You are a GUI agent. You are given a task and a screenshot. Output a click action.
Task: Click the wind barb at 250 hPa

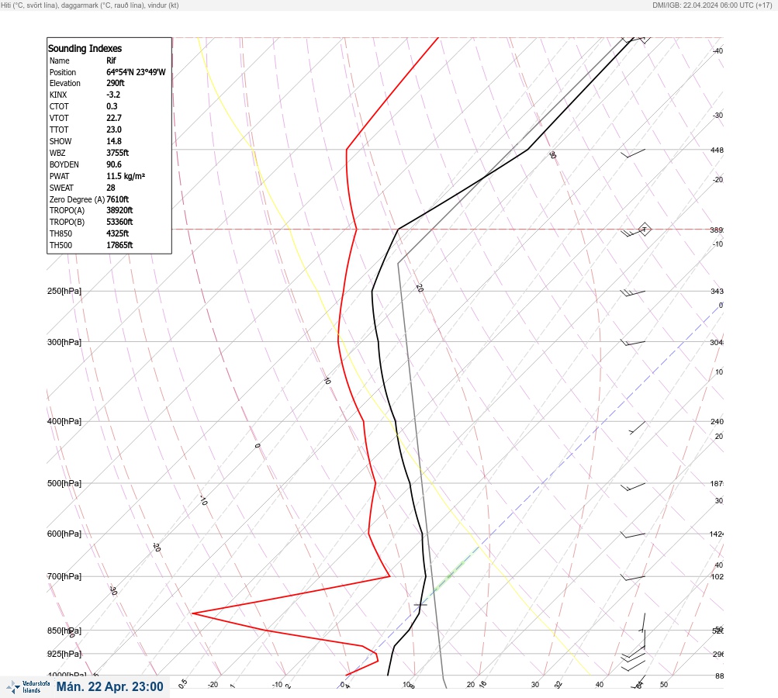pos(633,293)
